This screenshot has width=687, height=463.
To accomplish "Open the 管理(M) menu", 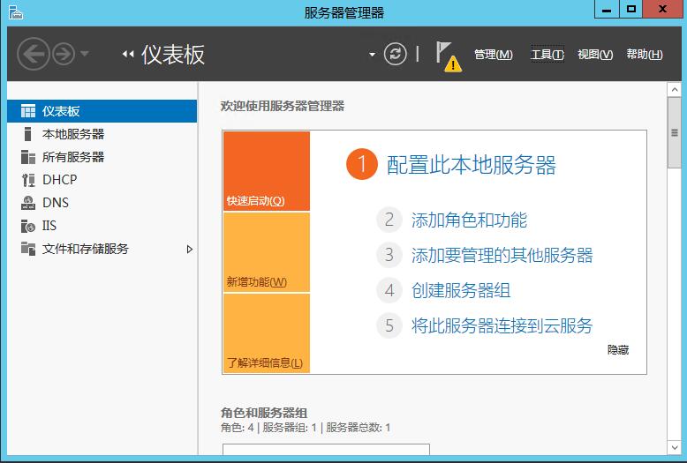I will [493, 55].
